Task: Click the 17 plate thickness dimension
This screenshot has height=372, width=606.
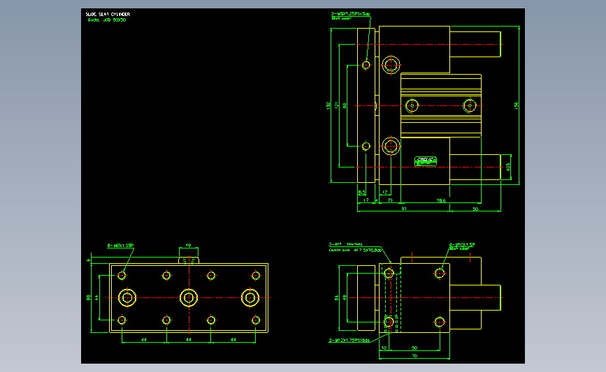Action: 366,200
